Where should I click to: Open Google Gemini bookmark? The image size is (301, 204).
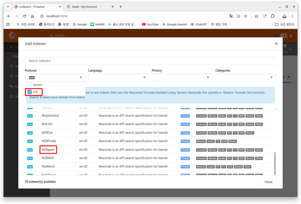pos(174,24)
